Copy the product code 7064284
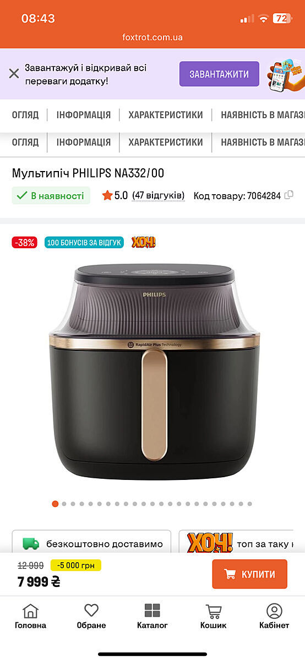305x662 pixels. (x=288, y=195)
